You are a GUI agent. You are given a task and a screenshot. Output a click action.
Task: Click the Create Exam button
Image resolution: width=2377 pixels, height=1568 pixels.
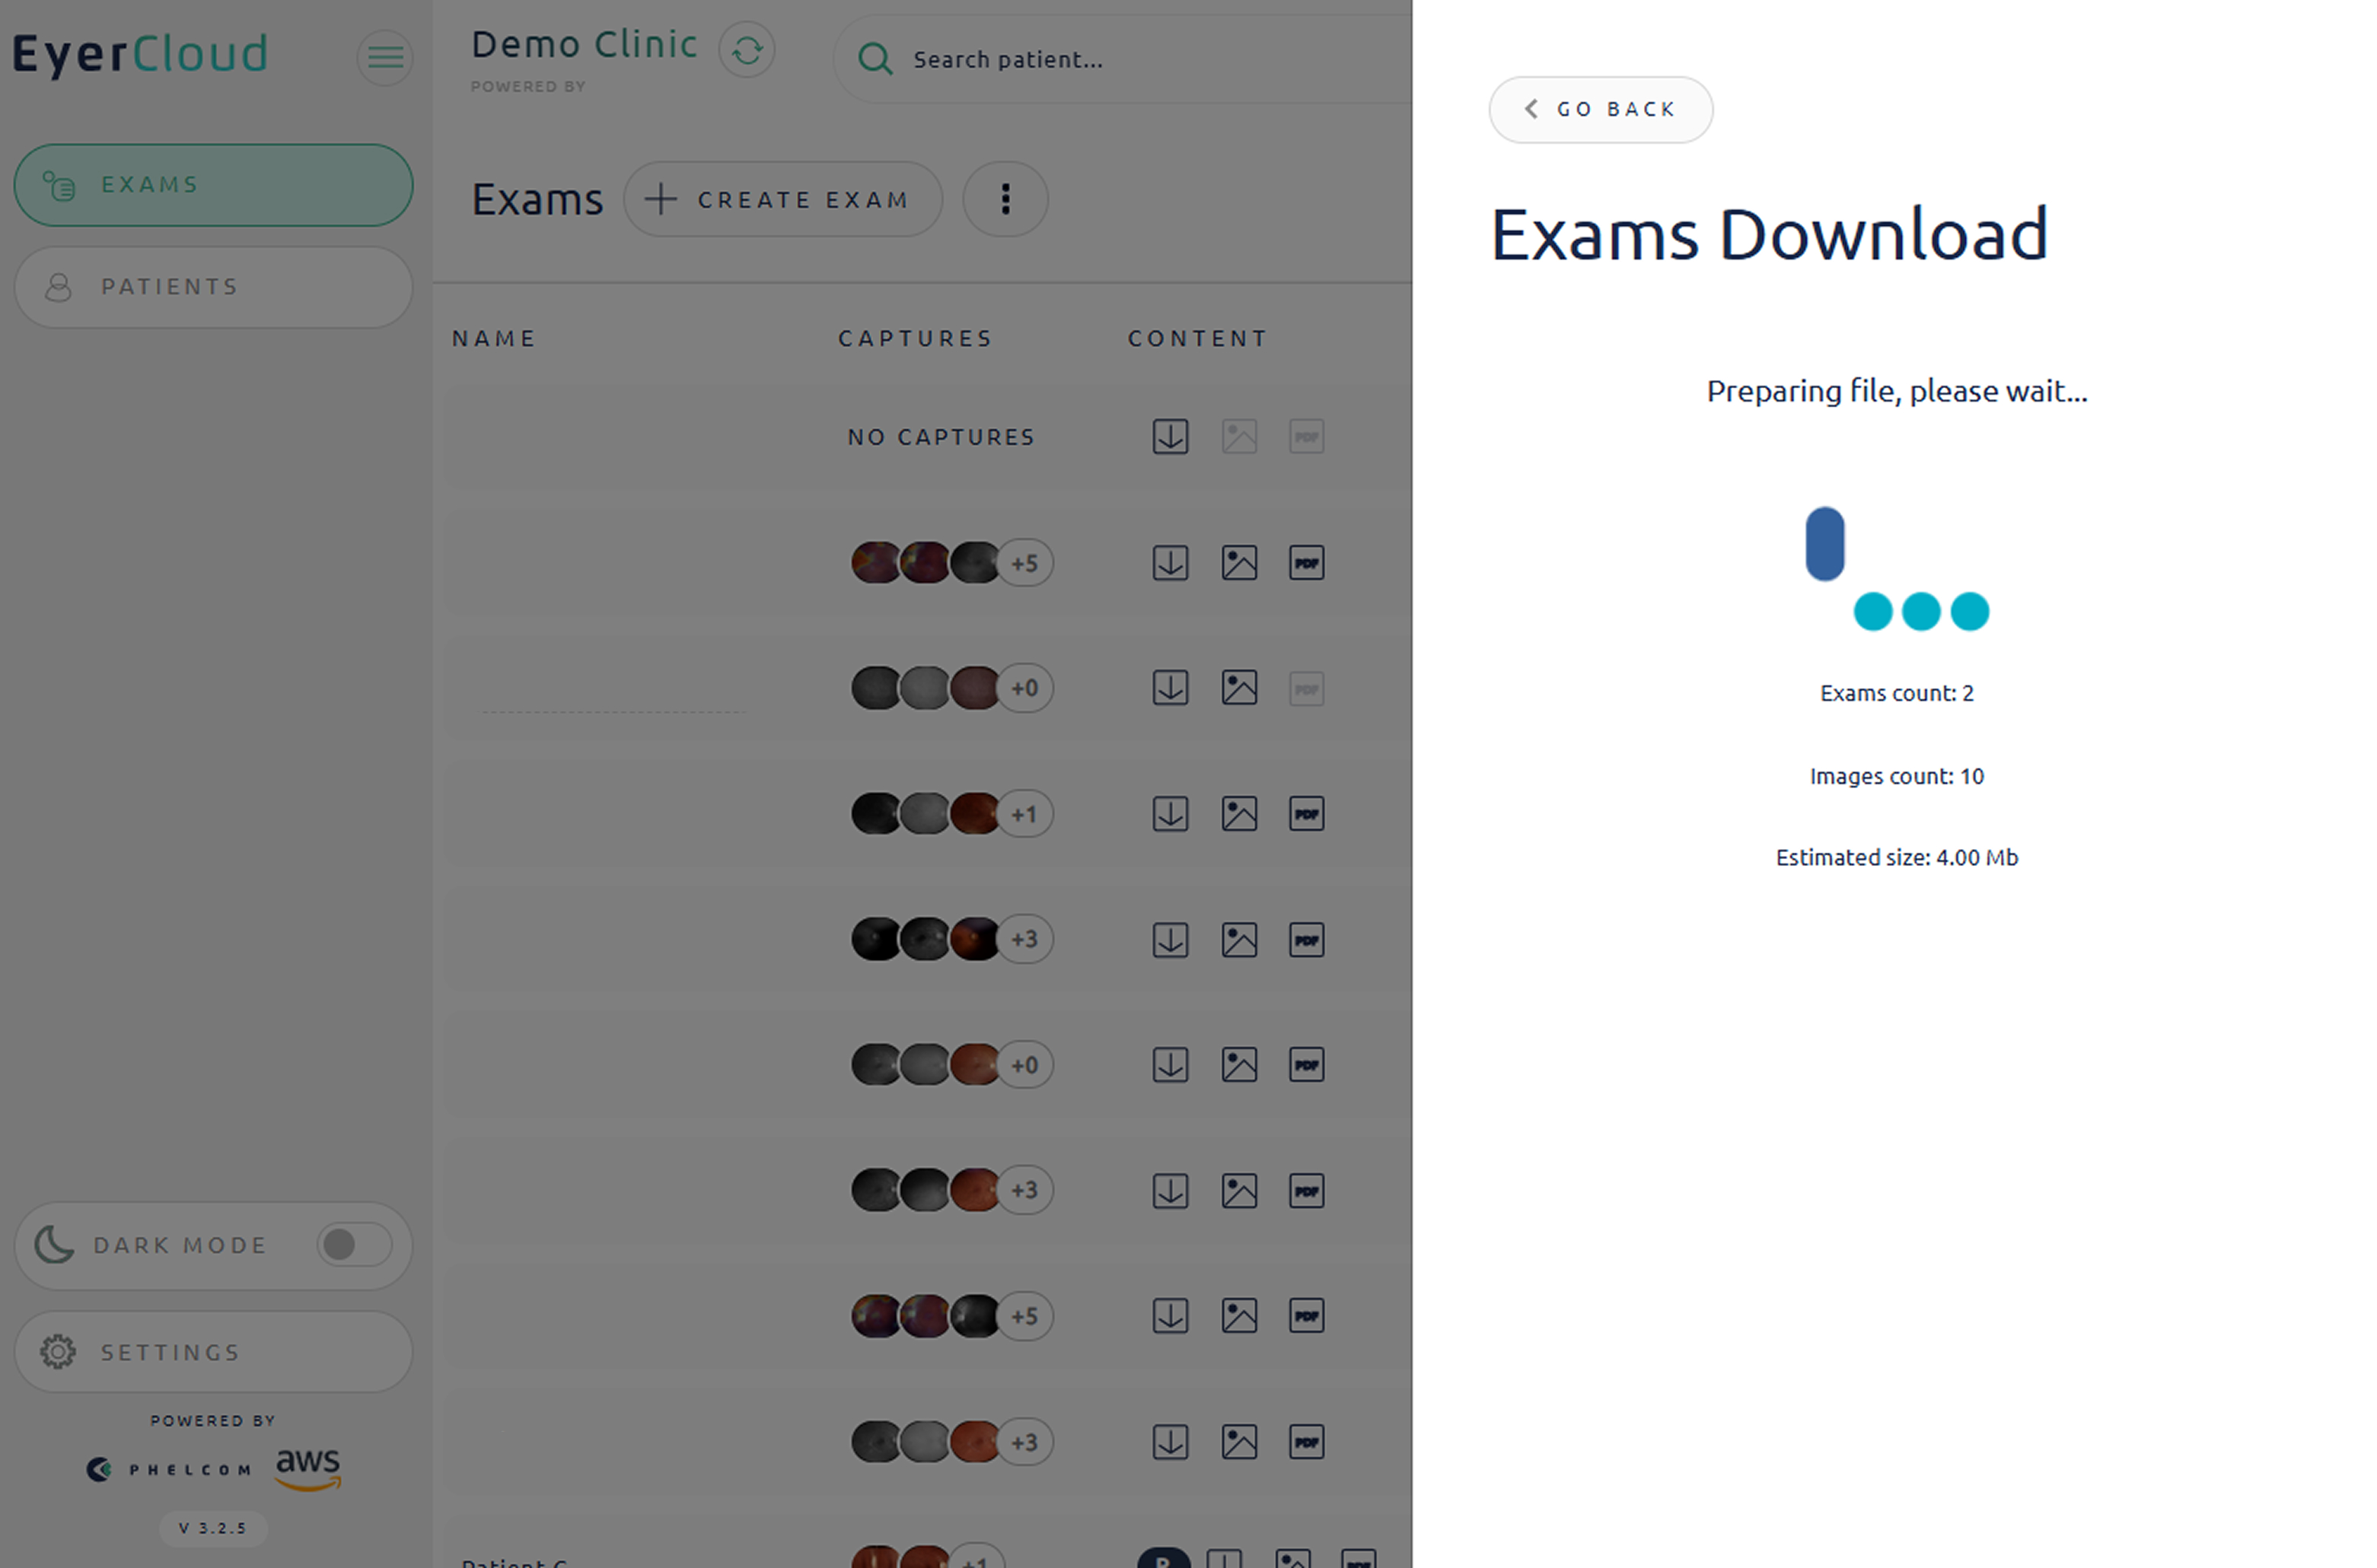(782, 200)
